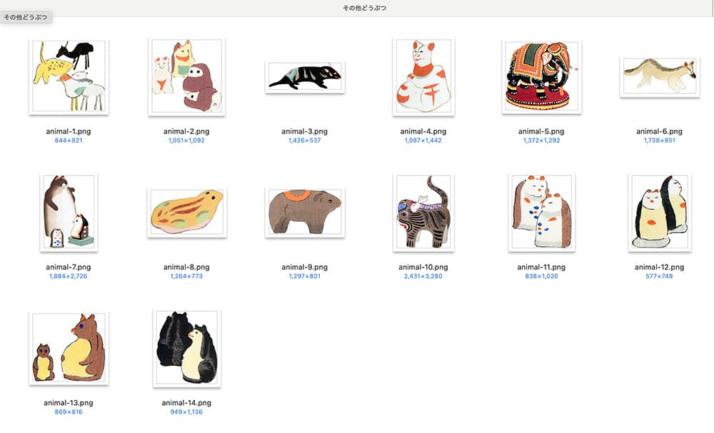Screen dimensions: 714x433
Task: Select the animal-1.png thumbnail
Action: tap(69, 76)
